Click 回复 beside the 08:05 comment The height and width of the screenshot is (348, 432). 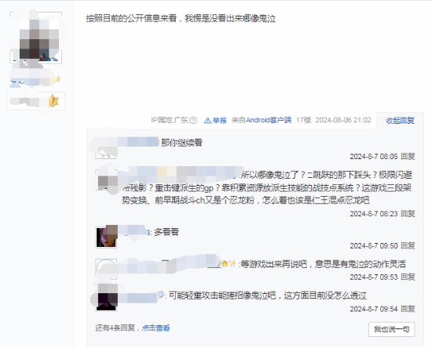pyautogui.click(x=408, y=157)
